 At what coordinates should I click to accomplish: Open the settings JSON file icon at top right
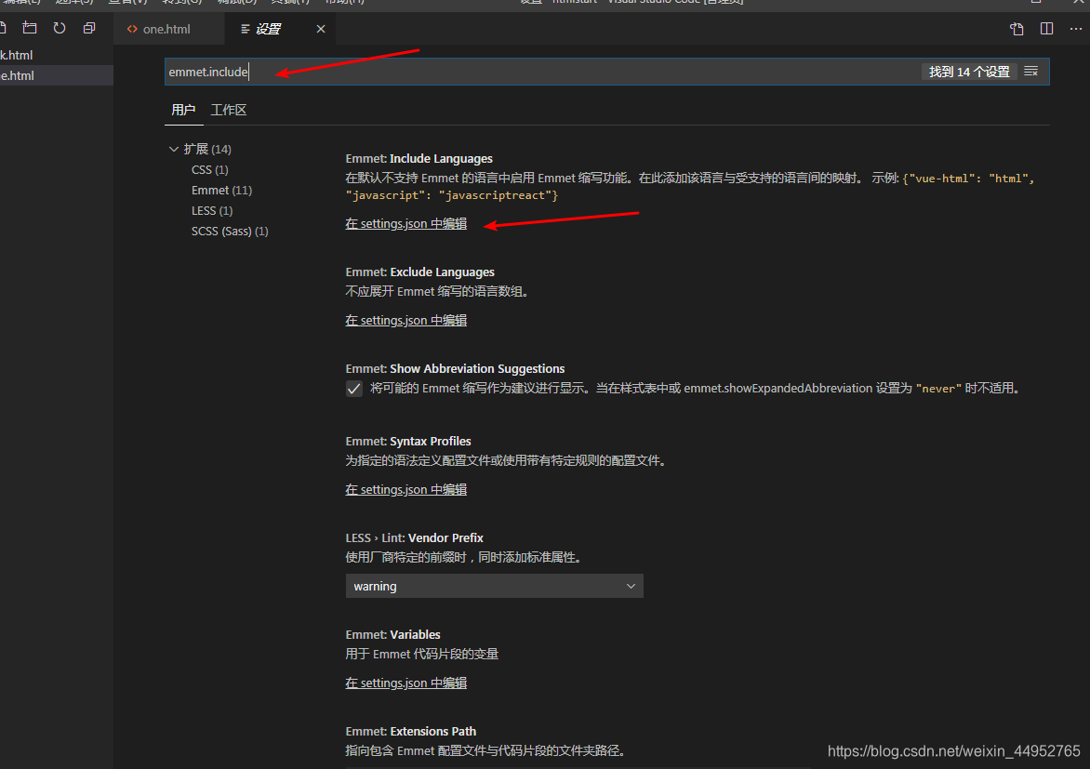pos(1017,29)
